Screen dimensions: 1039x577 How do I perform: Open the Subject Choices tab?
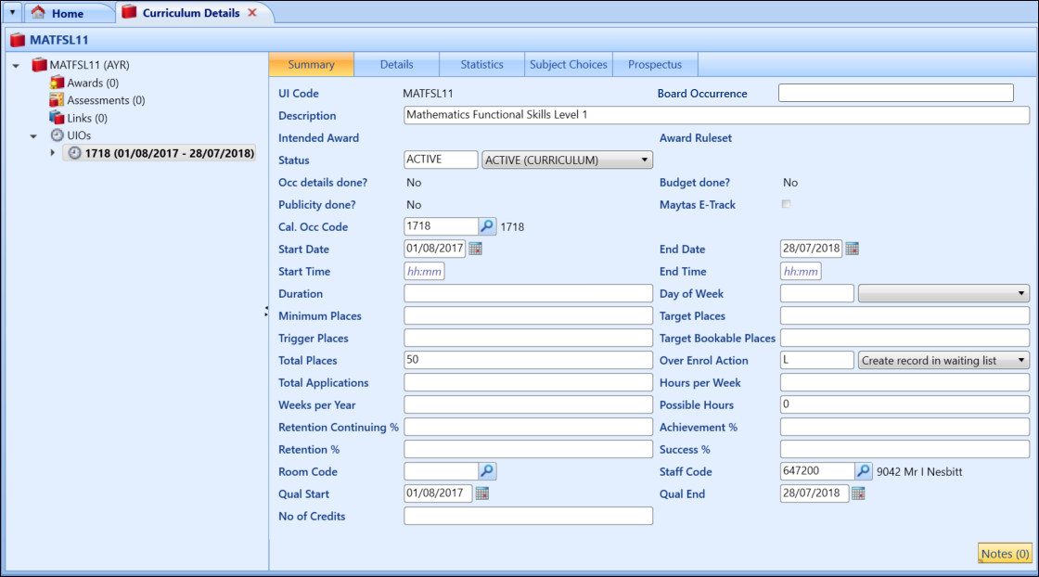568,64
